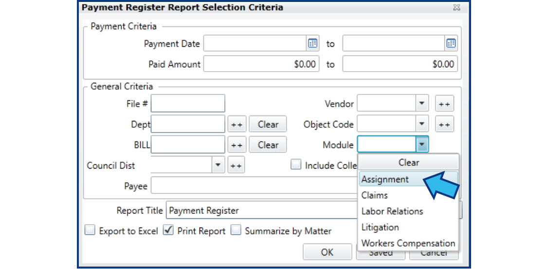Click the Clear button for Dept
Viewport: 547px width, 269px height.
268,124
